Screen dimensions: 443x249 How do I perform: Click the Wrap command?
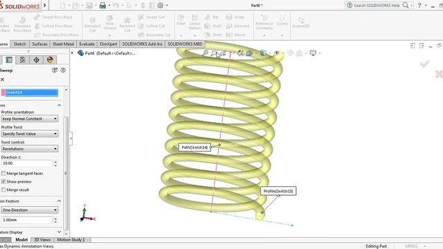[235, 17]
